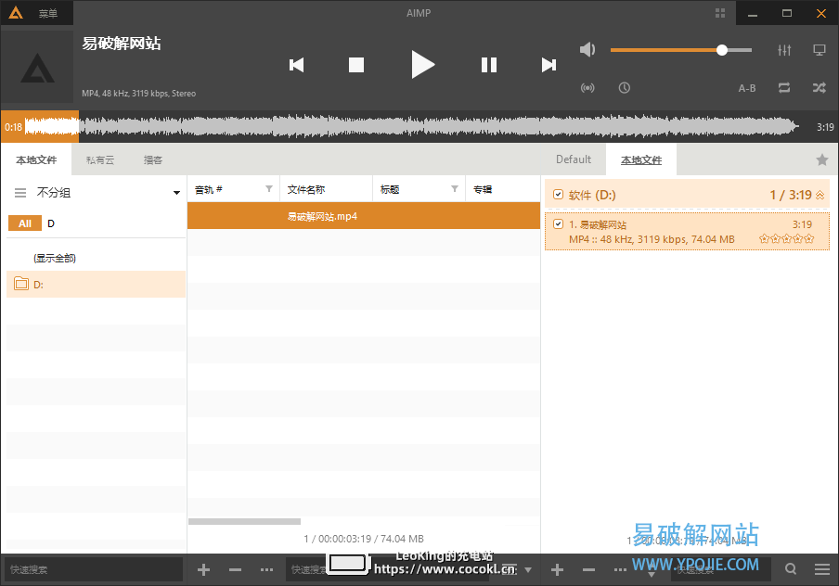Select the 1. 易破解网站 playlist entry

pos(687,232)
